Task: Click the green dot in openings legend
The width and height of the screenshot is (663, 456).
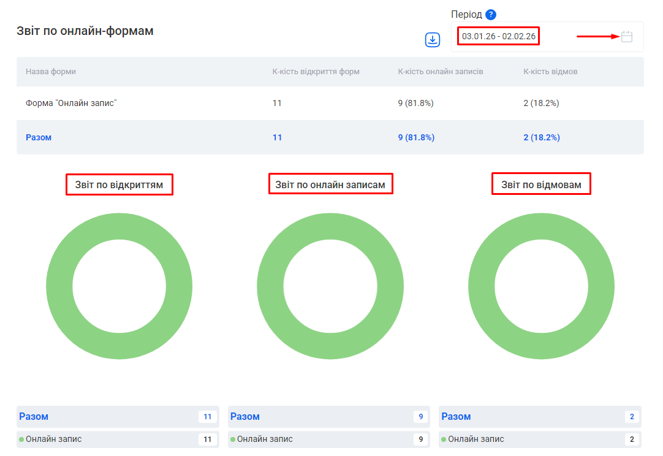Action: [21, 439]
